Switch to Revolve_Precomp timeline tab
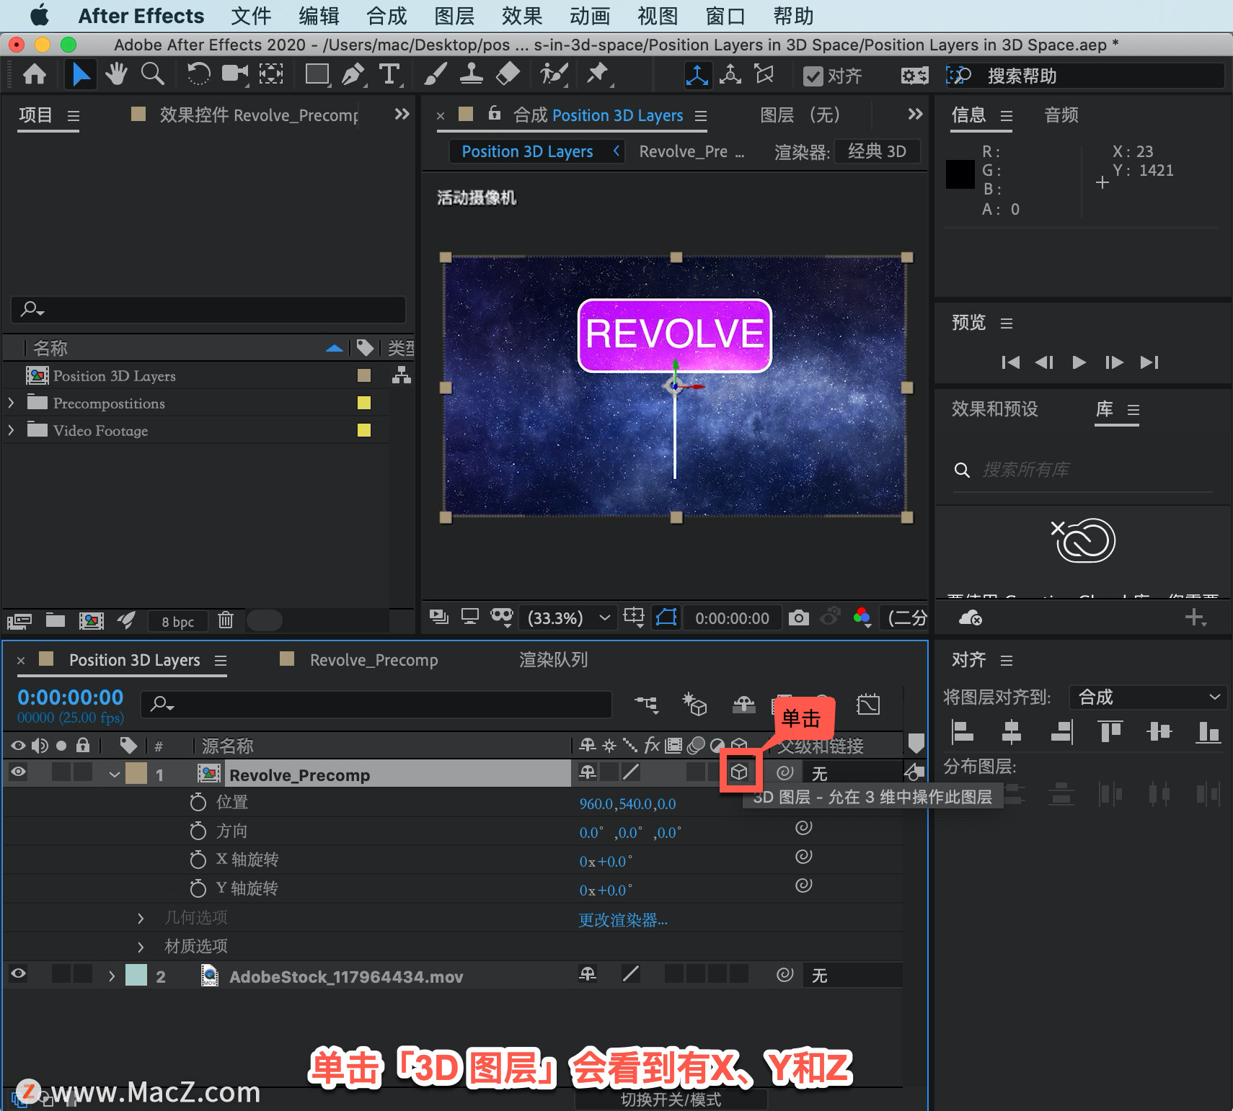 pyautogui.click(x=374, y=660)
